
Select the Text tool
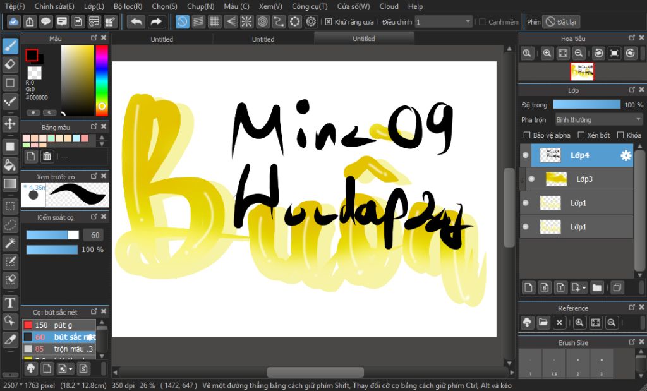pyautogui.click(x=10, y=303)
